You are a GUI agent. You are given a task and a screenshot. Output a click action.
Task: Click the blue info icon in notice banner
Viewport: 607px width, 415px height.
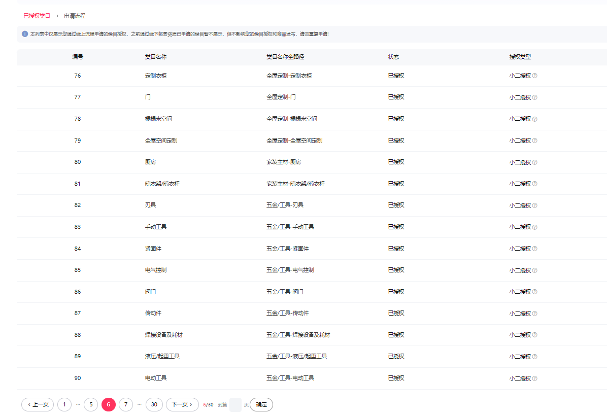pyautogui.click(x=25, y=34)
